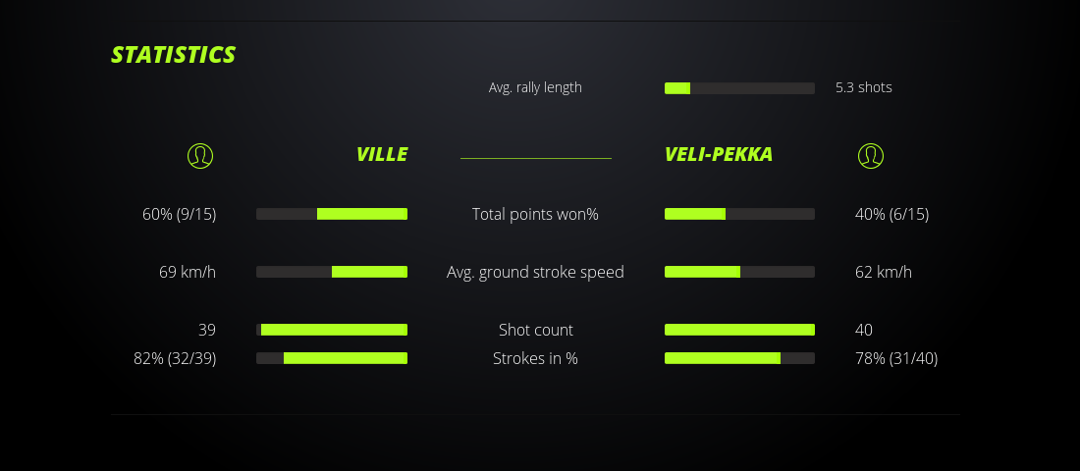The height and width of the screenshot is (471, 1080).
Task: Select the VELI-PEKKA player name
Action: click(718, 155)
